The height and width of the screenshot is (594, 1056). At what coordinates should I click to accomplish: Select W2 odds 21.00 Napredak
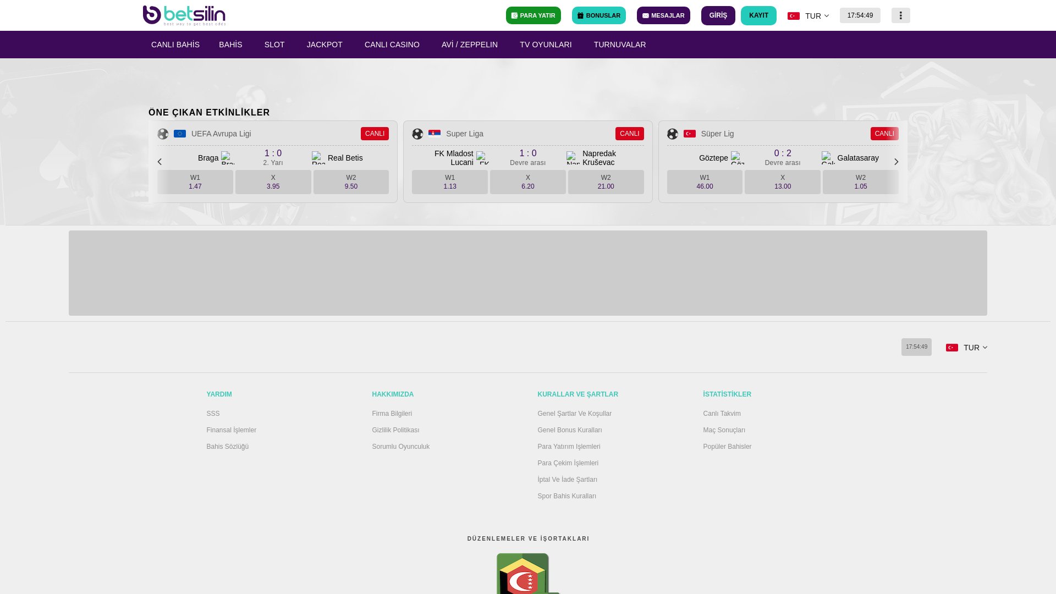pos(606,182)
